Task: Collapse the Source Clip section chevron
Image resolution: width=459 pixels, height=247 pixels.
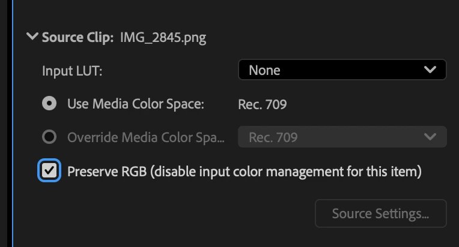Action: coord(32,37)
